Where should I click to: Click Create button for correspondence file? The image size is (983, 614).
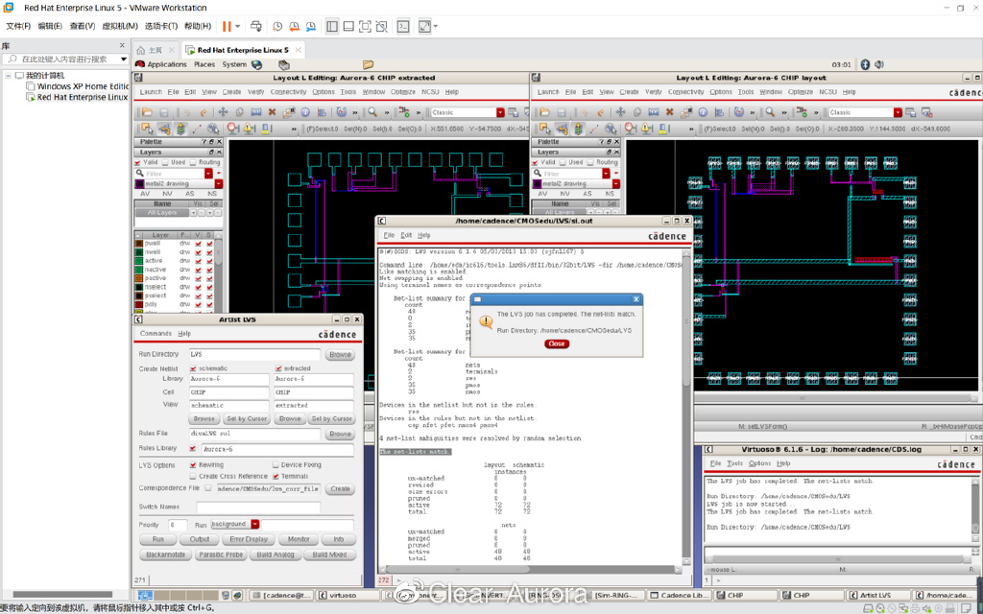[x=341, y=488]
